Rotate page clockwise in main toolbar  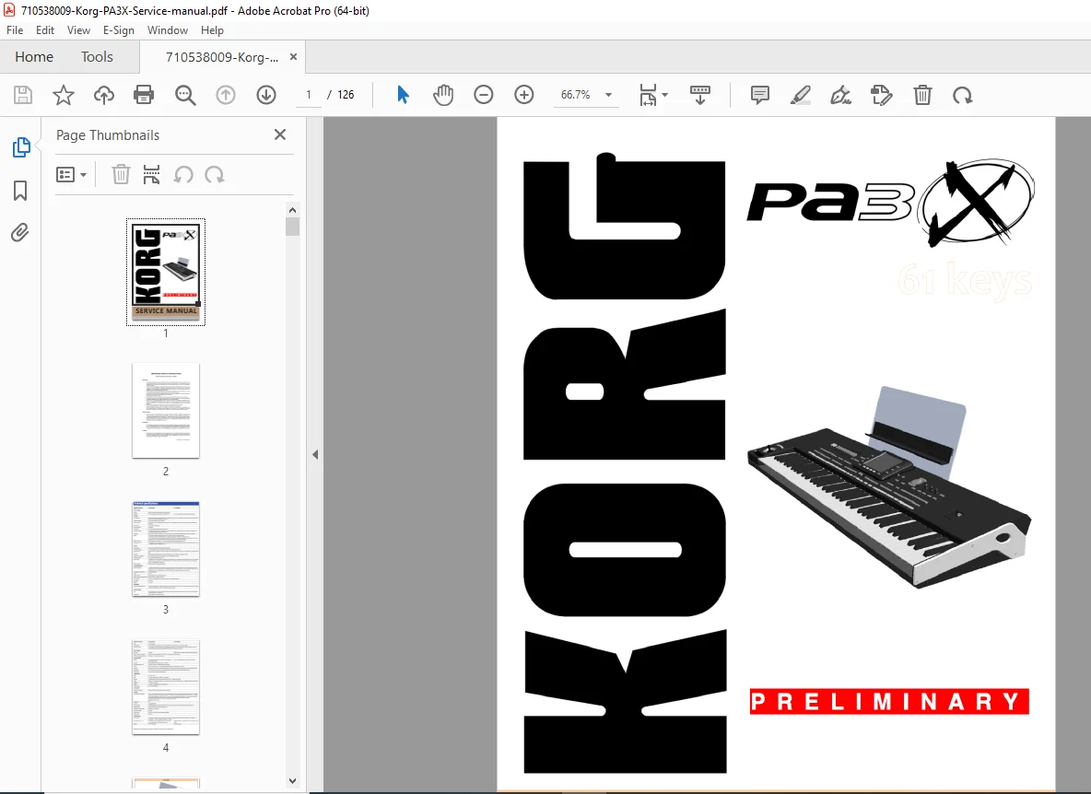click(x=963, y=95)
